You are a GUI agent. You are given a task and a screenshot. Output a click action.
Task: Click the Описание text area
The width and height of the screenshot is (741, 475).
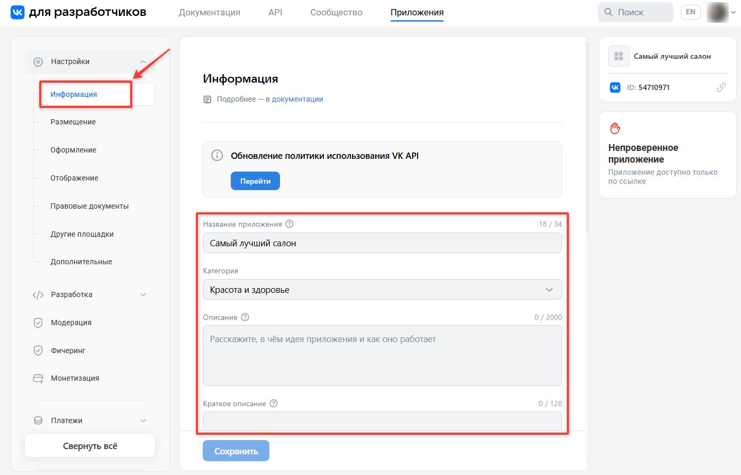[x=382, y=355]
